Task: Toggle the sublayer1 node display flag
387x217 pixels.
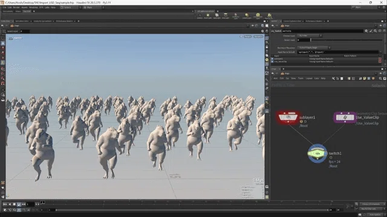Action: pyautogui.click(x=296, y=118)
